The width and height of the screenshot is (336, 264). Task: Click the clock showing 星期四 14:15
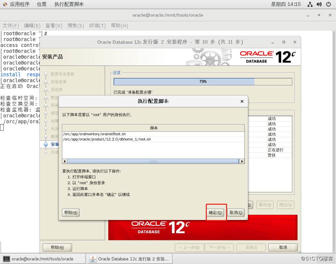click(286, 4)
